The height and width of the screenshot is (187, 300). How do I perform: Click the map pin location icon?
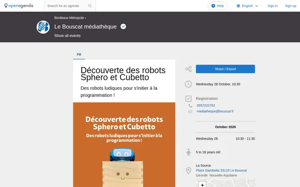click(x=188, y=170)
